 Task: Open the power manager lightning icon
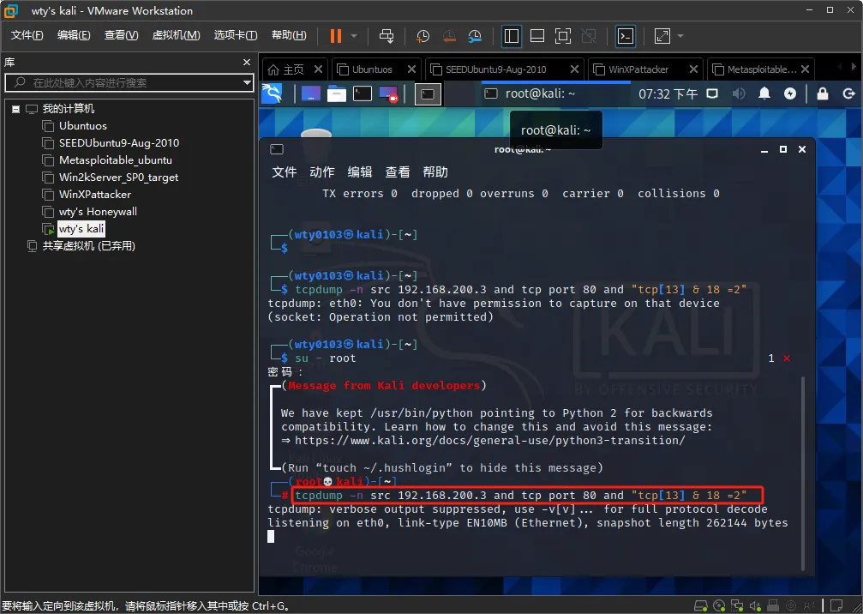tap(790, 93)
